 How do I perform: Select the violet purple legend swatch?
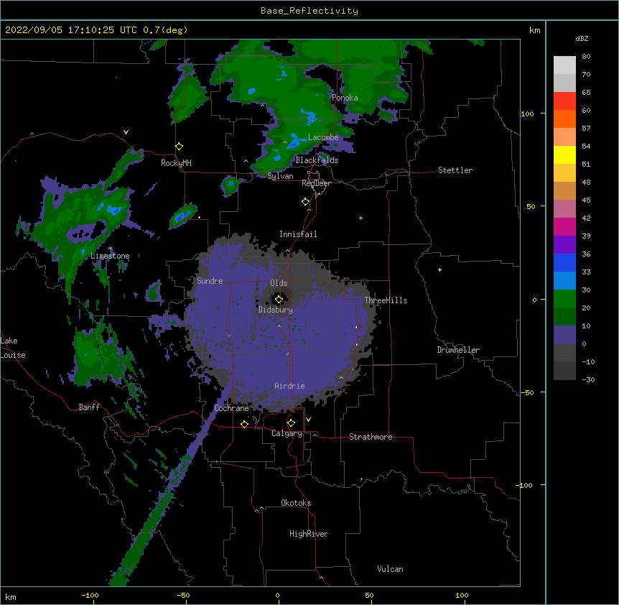click(x=564, y=245)
